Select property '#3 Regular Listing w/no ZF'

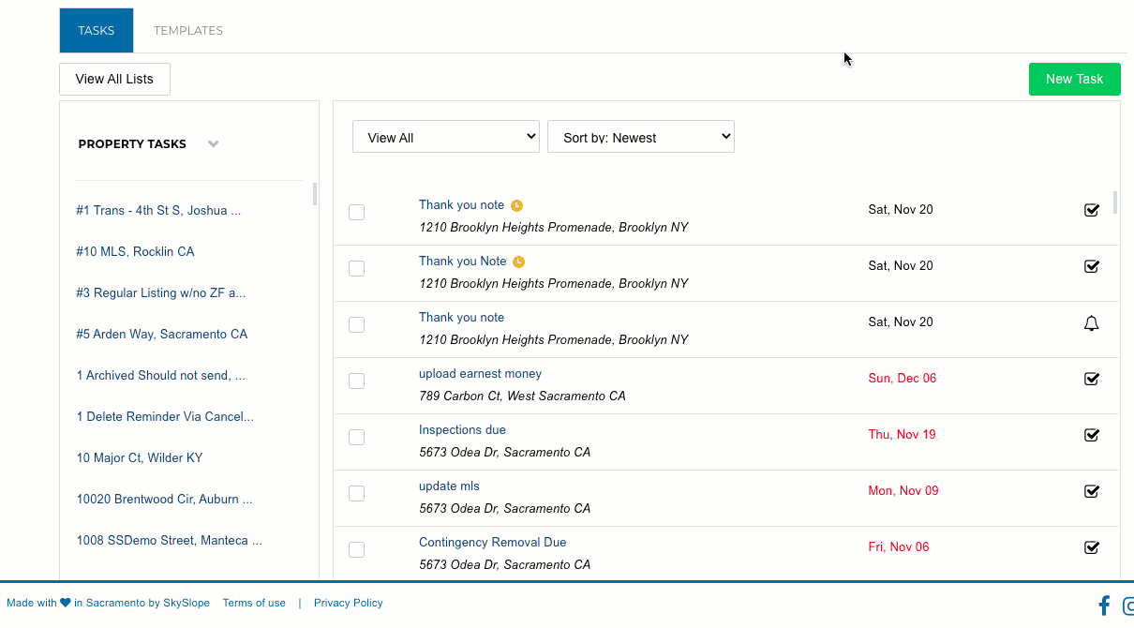161,293
